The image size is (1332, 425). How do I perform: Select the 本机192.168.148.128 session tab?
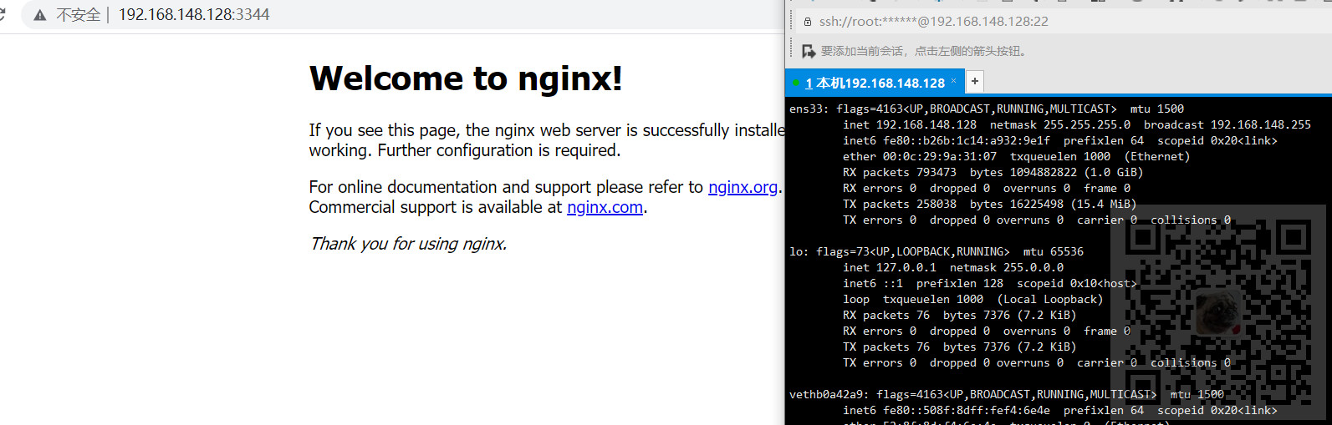875,83
